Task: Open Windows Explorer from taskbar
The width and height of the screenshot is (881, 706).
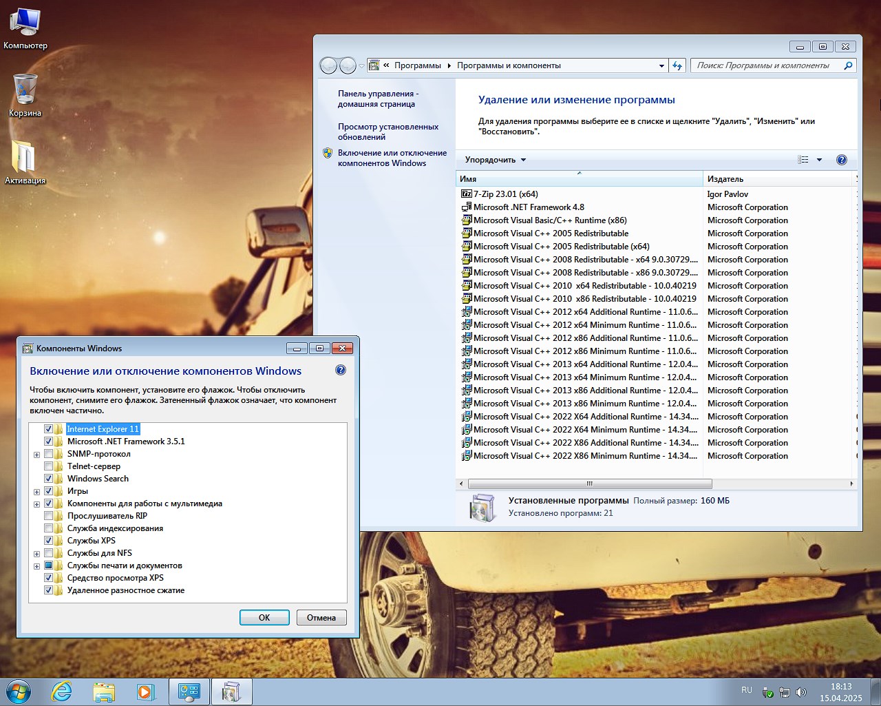Action: 104,692
